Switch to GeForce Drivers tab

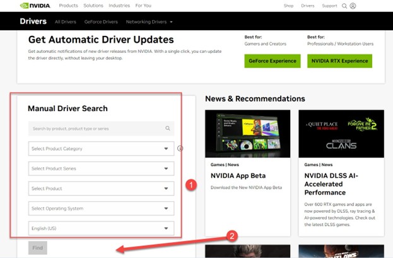(100, 21)
